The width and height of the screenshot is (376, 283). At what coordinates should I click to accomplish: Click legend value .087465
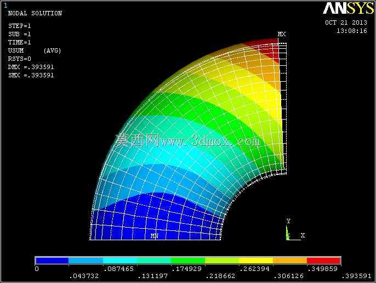click(x=118, y=269)
